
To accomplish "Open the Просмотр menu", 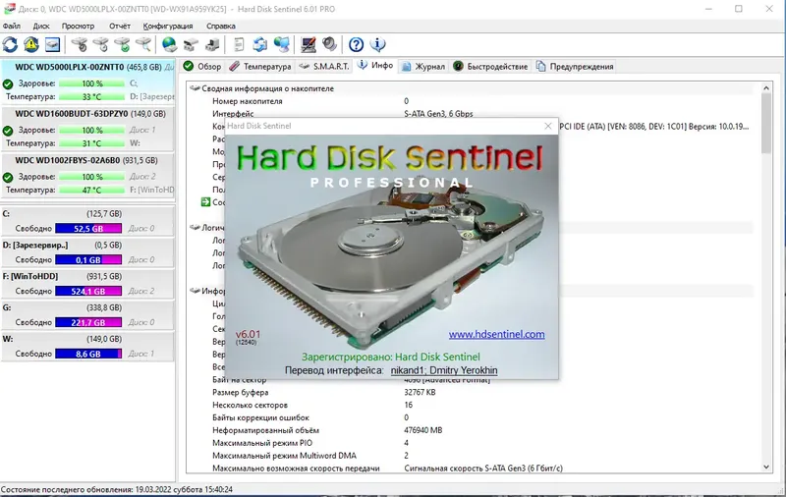I will (x=78, y=27).
